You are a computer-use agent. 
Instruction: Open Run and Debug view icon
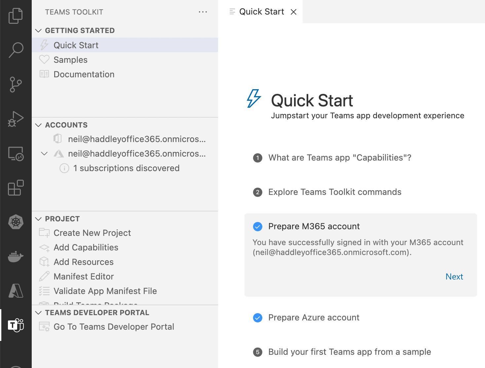tap(16, 119)
